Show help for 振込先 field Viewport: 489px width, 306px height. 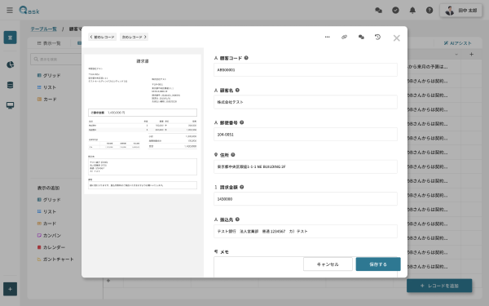[x=237, y=220]
